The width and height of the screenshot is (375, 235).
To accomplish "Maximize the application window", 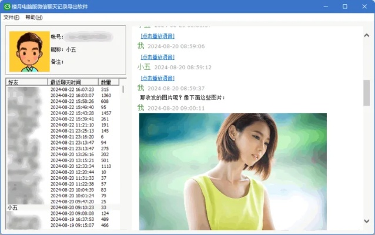I will (345, 6).
